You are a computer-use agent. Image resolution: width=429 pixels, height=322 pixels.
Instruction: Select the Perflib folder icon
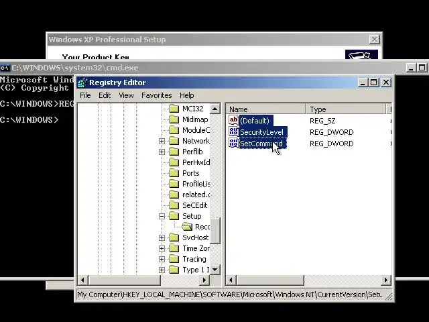[x=174, y=152]
